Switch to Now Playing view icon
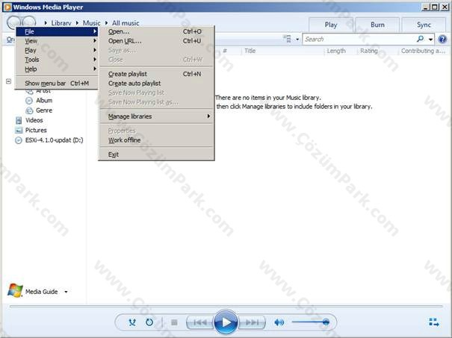This screenshot has height=338, width=452. point(434,322)
